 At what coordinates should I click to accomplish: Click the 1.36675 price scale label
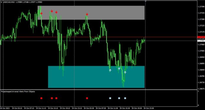201,89
